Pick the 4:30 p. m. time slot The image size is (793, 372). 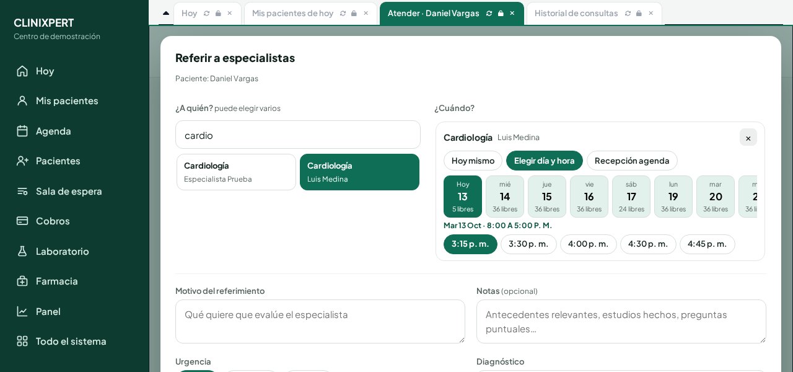click(x=648, y=244)
